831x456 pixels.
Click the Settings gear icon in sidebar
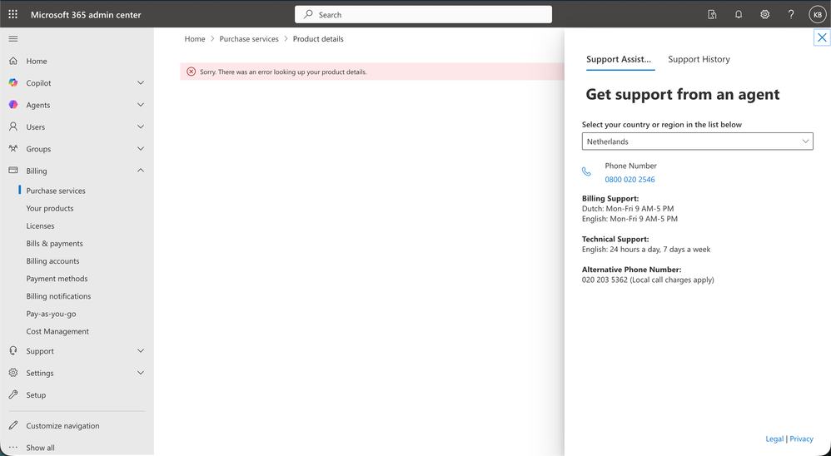coord(13,373)
